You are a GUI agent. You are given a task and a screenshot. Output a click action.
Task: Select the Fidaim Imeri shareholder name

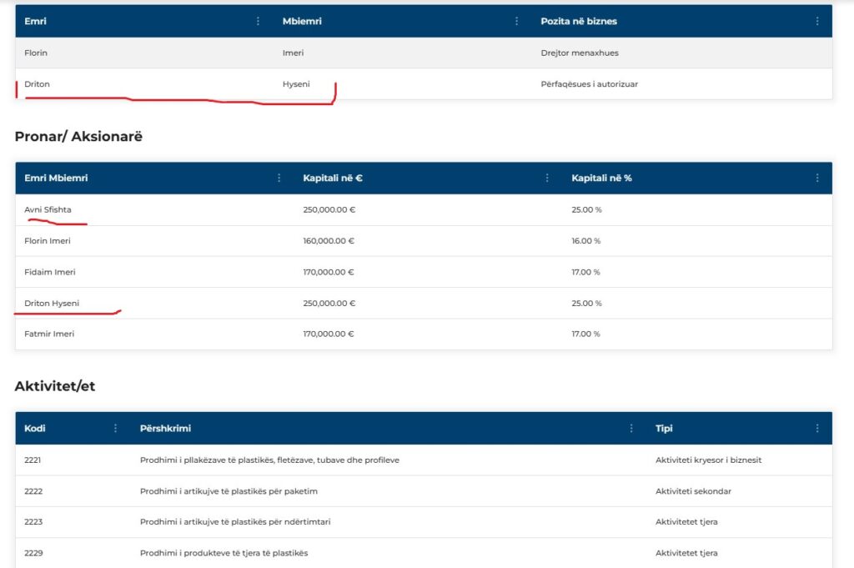pos(50,272)
